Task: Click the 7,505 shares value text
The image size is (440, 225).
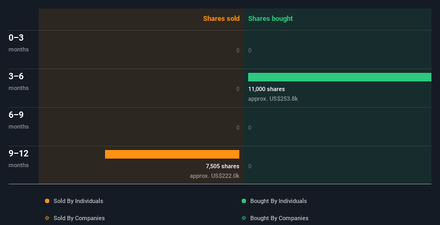Action: (222, 167)
